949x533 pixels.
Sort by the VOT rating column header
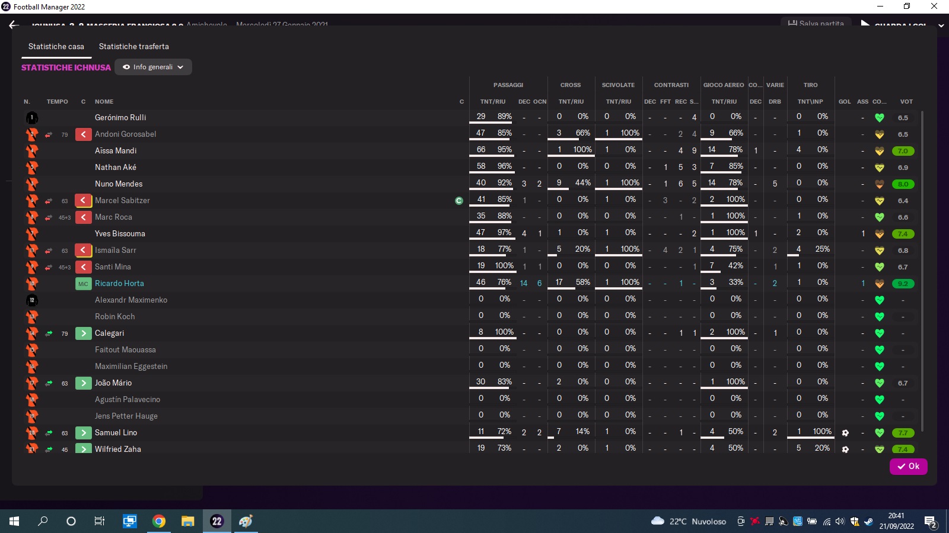[x=906, y=102]
